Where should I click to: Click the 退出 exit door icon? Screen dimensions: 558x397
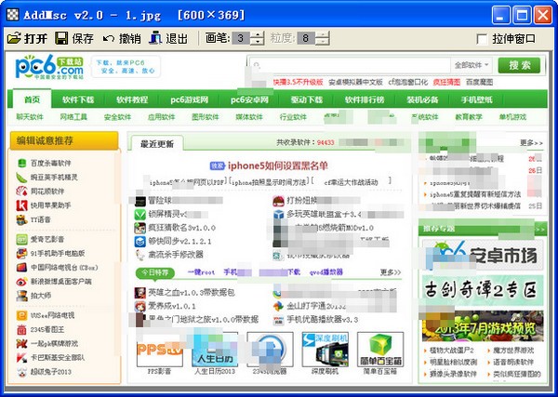(x=155, y=38)
